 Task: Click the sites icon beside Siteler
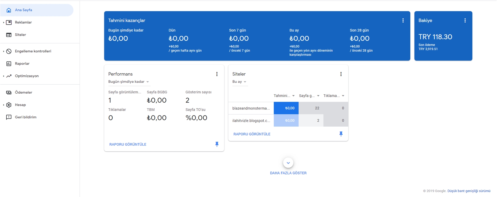9,35
